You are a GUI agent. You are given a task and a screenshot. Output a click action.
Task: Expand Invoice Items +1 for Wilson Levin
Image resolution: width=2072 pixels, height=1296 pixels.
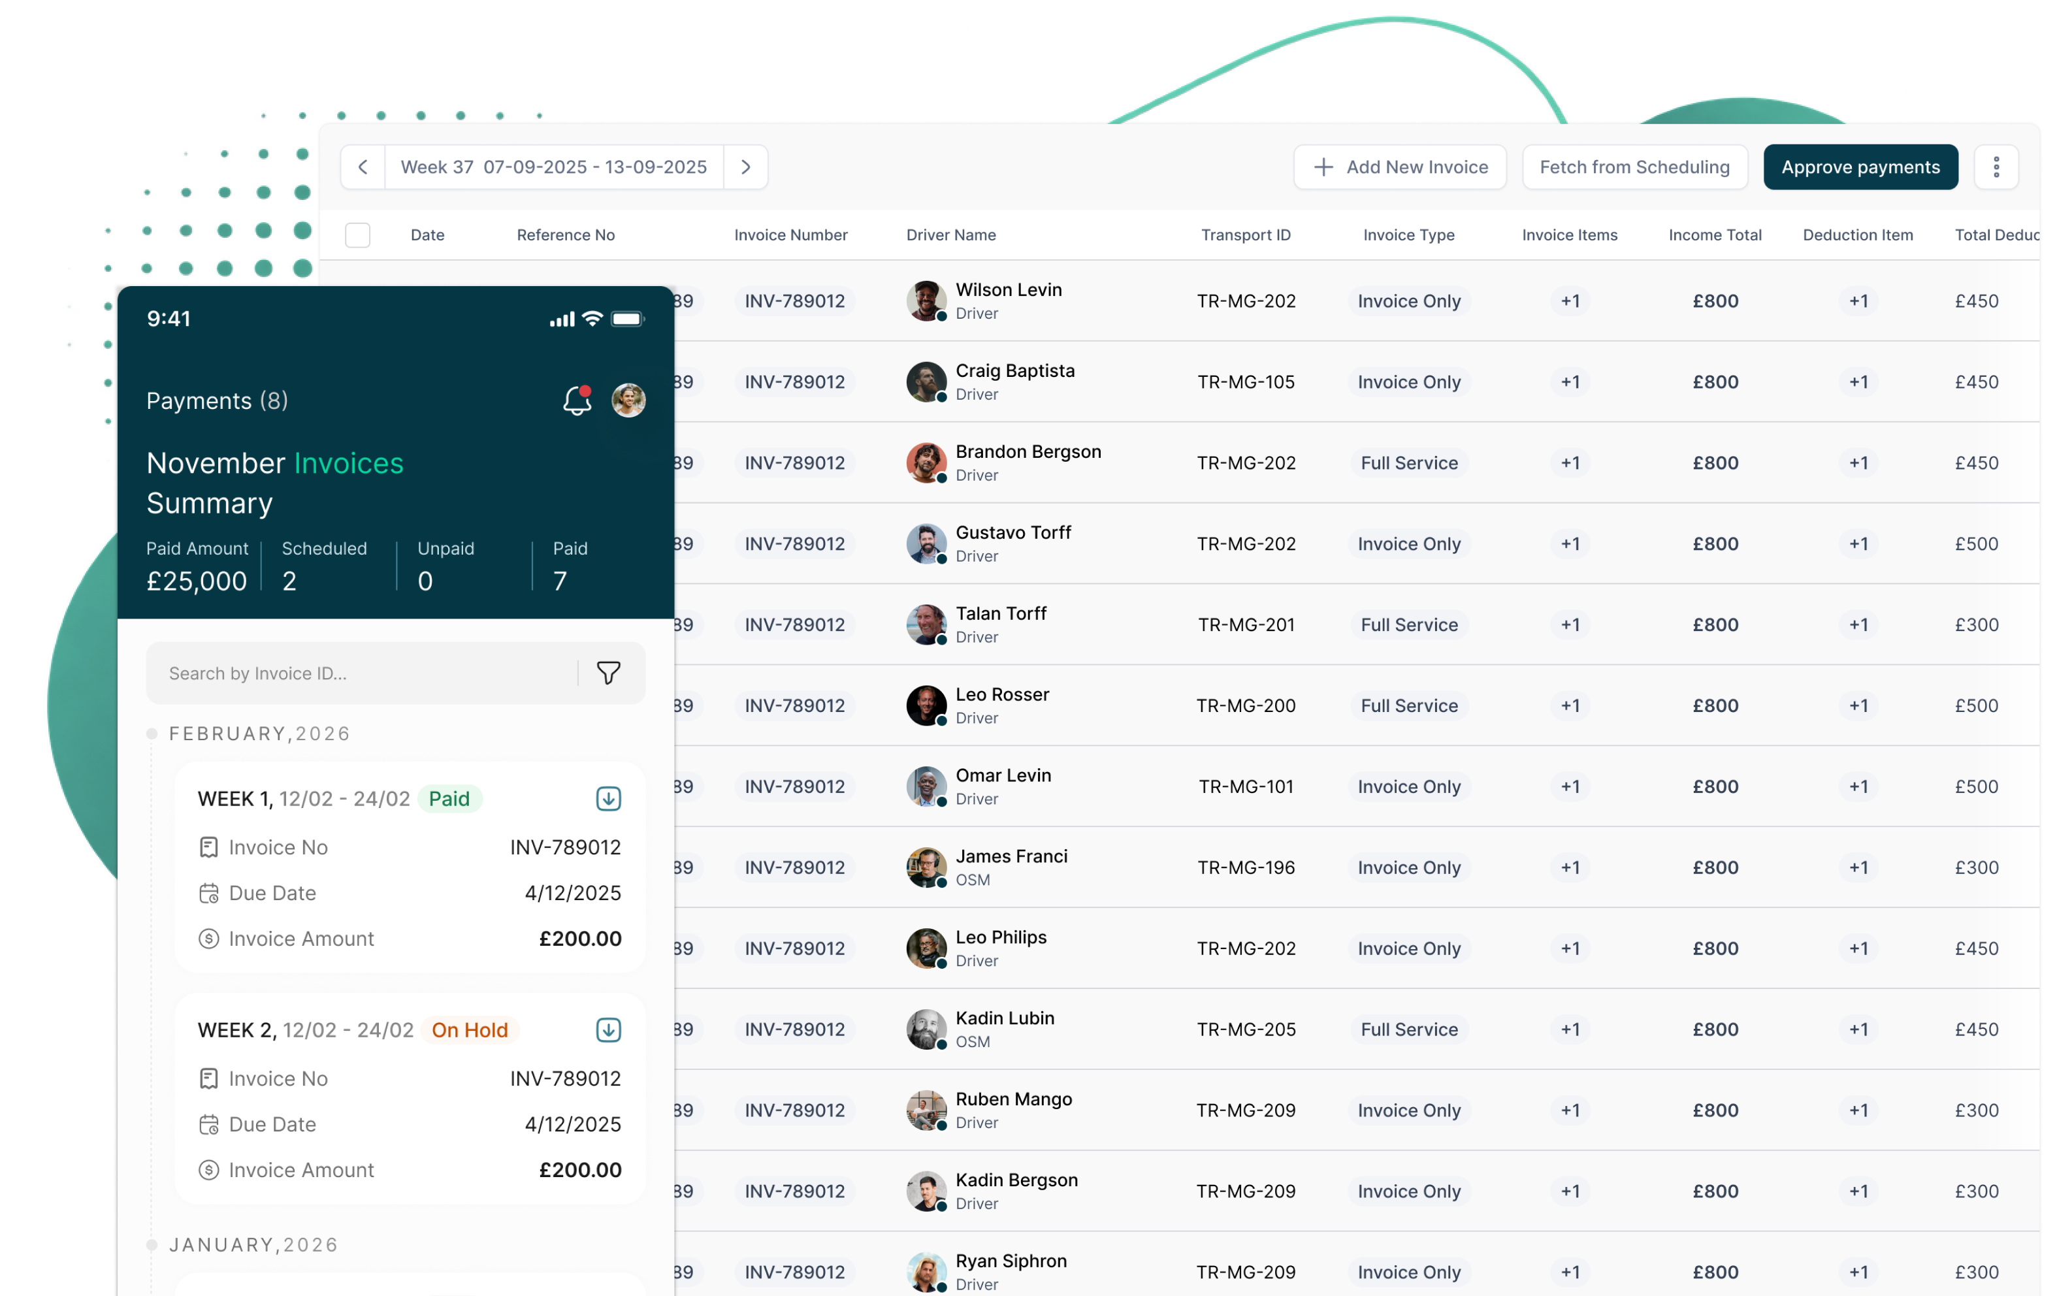click(x=1570, y=301)
